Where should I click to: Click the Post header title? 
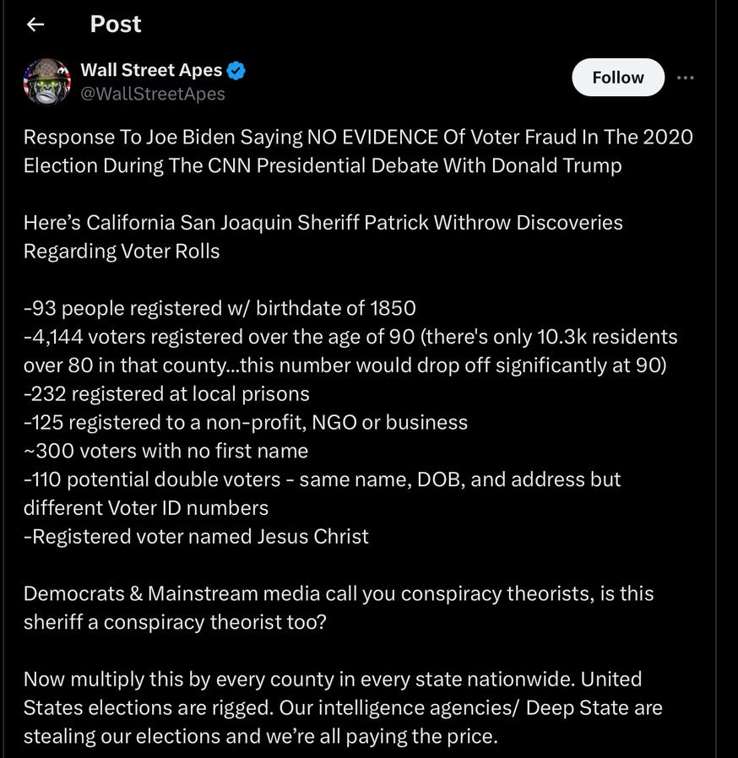click(x=116, y=24)
